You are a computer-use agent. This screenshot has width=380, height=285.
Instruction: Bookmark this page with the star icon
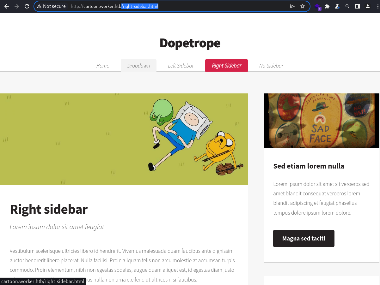(x=303, y=6)
